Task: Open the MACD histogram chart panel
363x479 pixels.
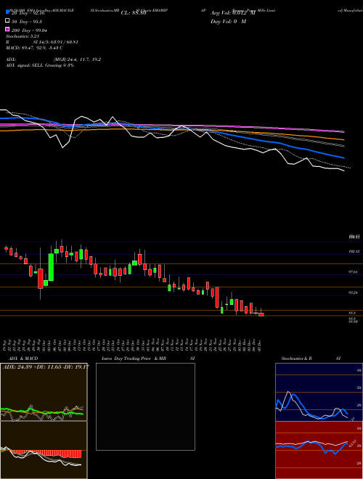Action: tap(44, 450)
